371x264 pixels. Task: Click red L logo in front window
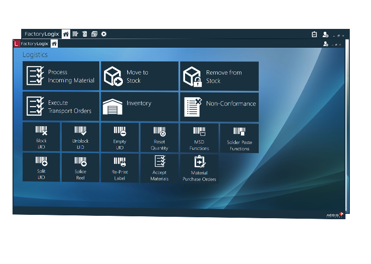click(16, 43)
